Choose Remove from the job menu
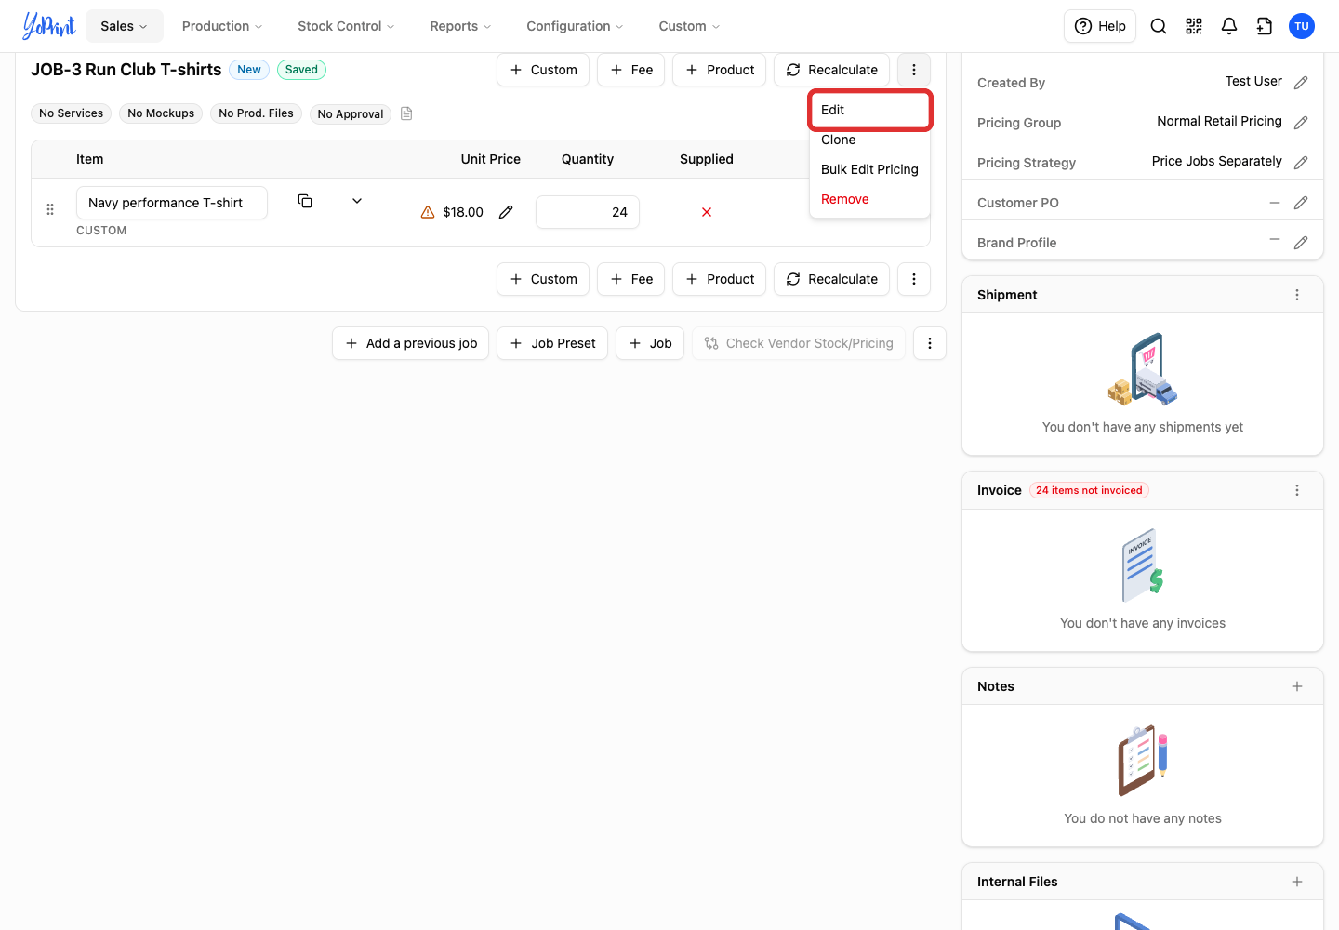Screen dimensions: 1339x930 tap(869, 199)
